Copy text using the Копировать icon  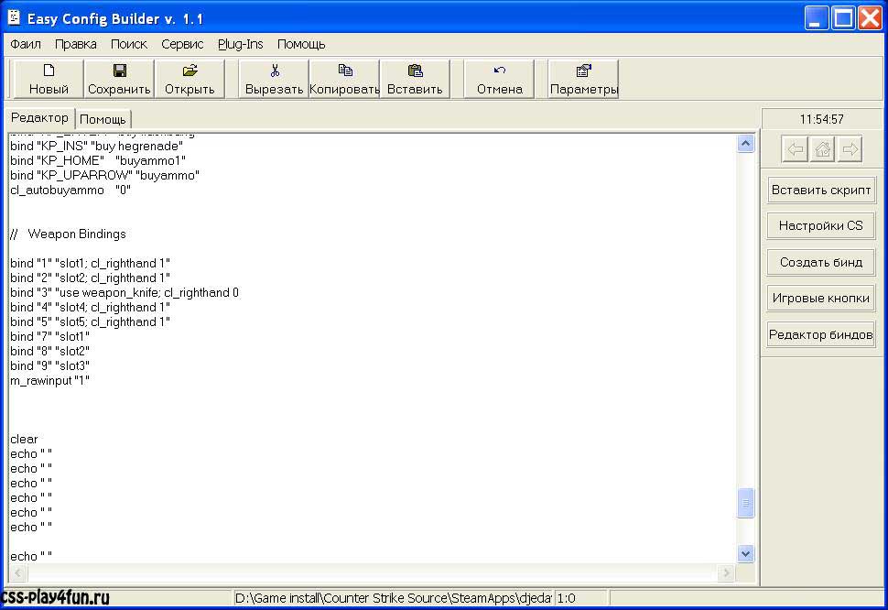[344, 71]
